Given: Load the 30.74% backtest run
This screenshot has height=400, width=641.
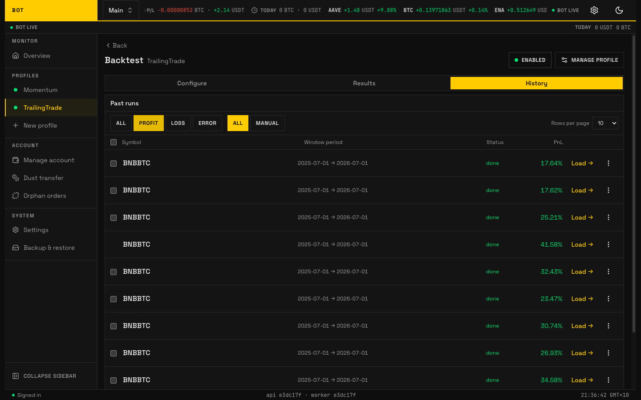Looking at the screenshot, I should 582,326.
